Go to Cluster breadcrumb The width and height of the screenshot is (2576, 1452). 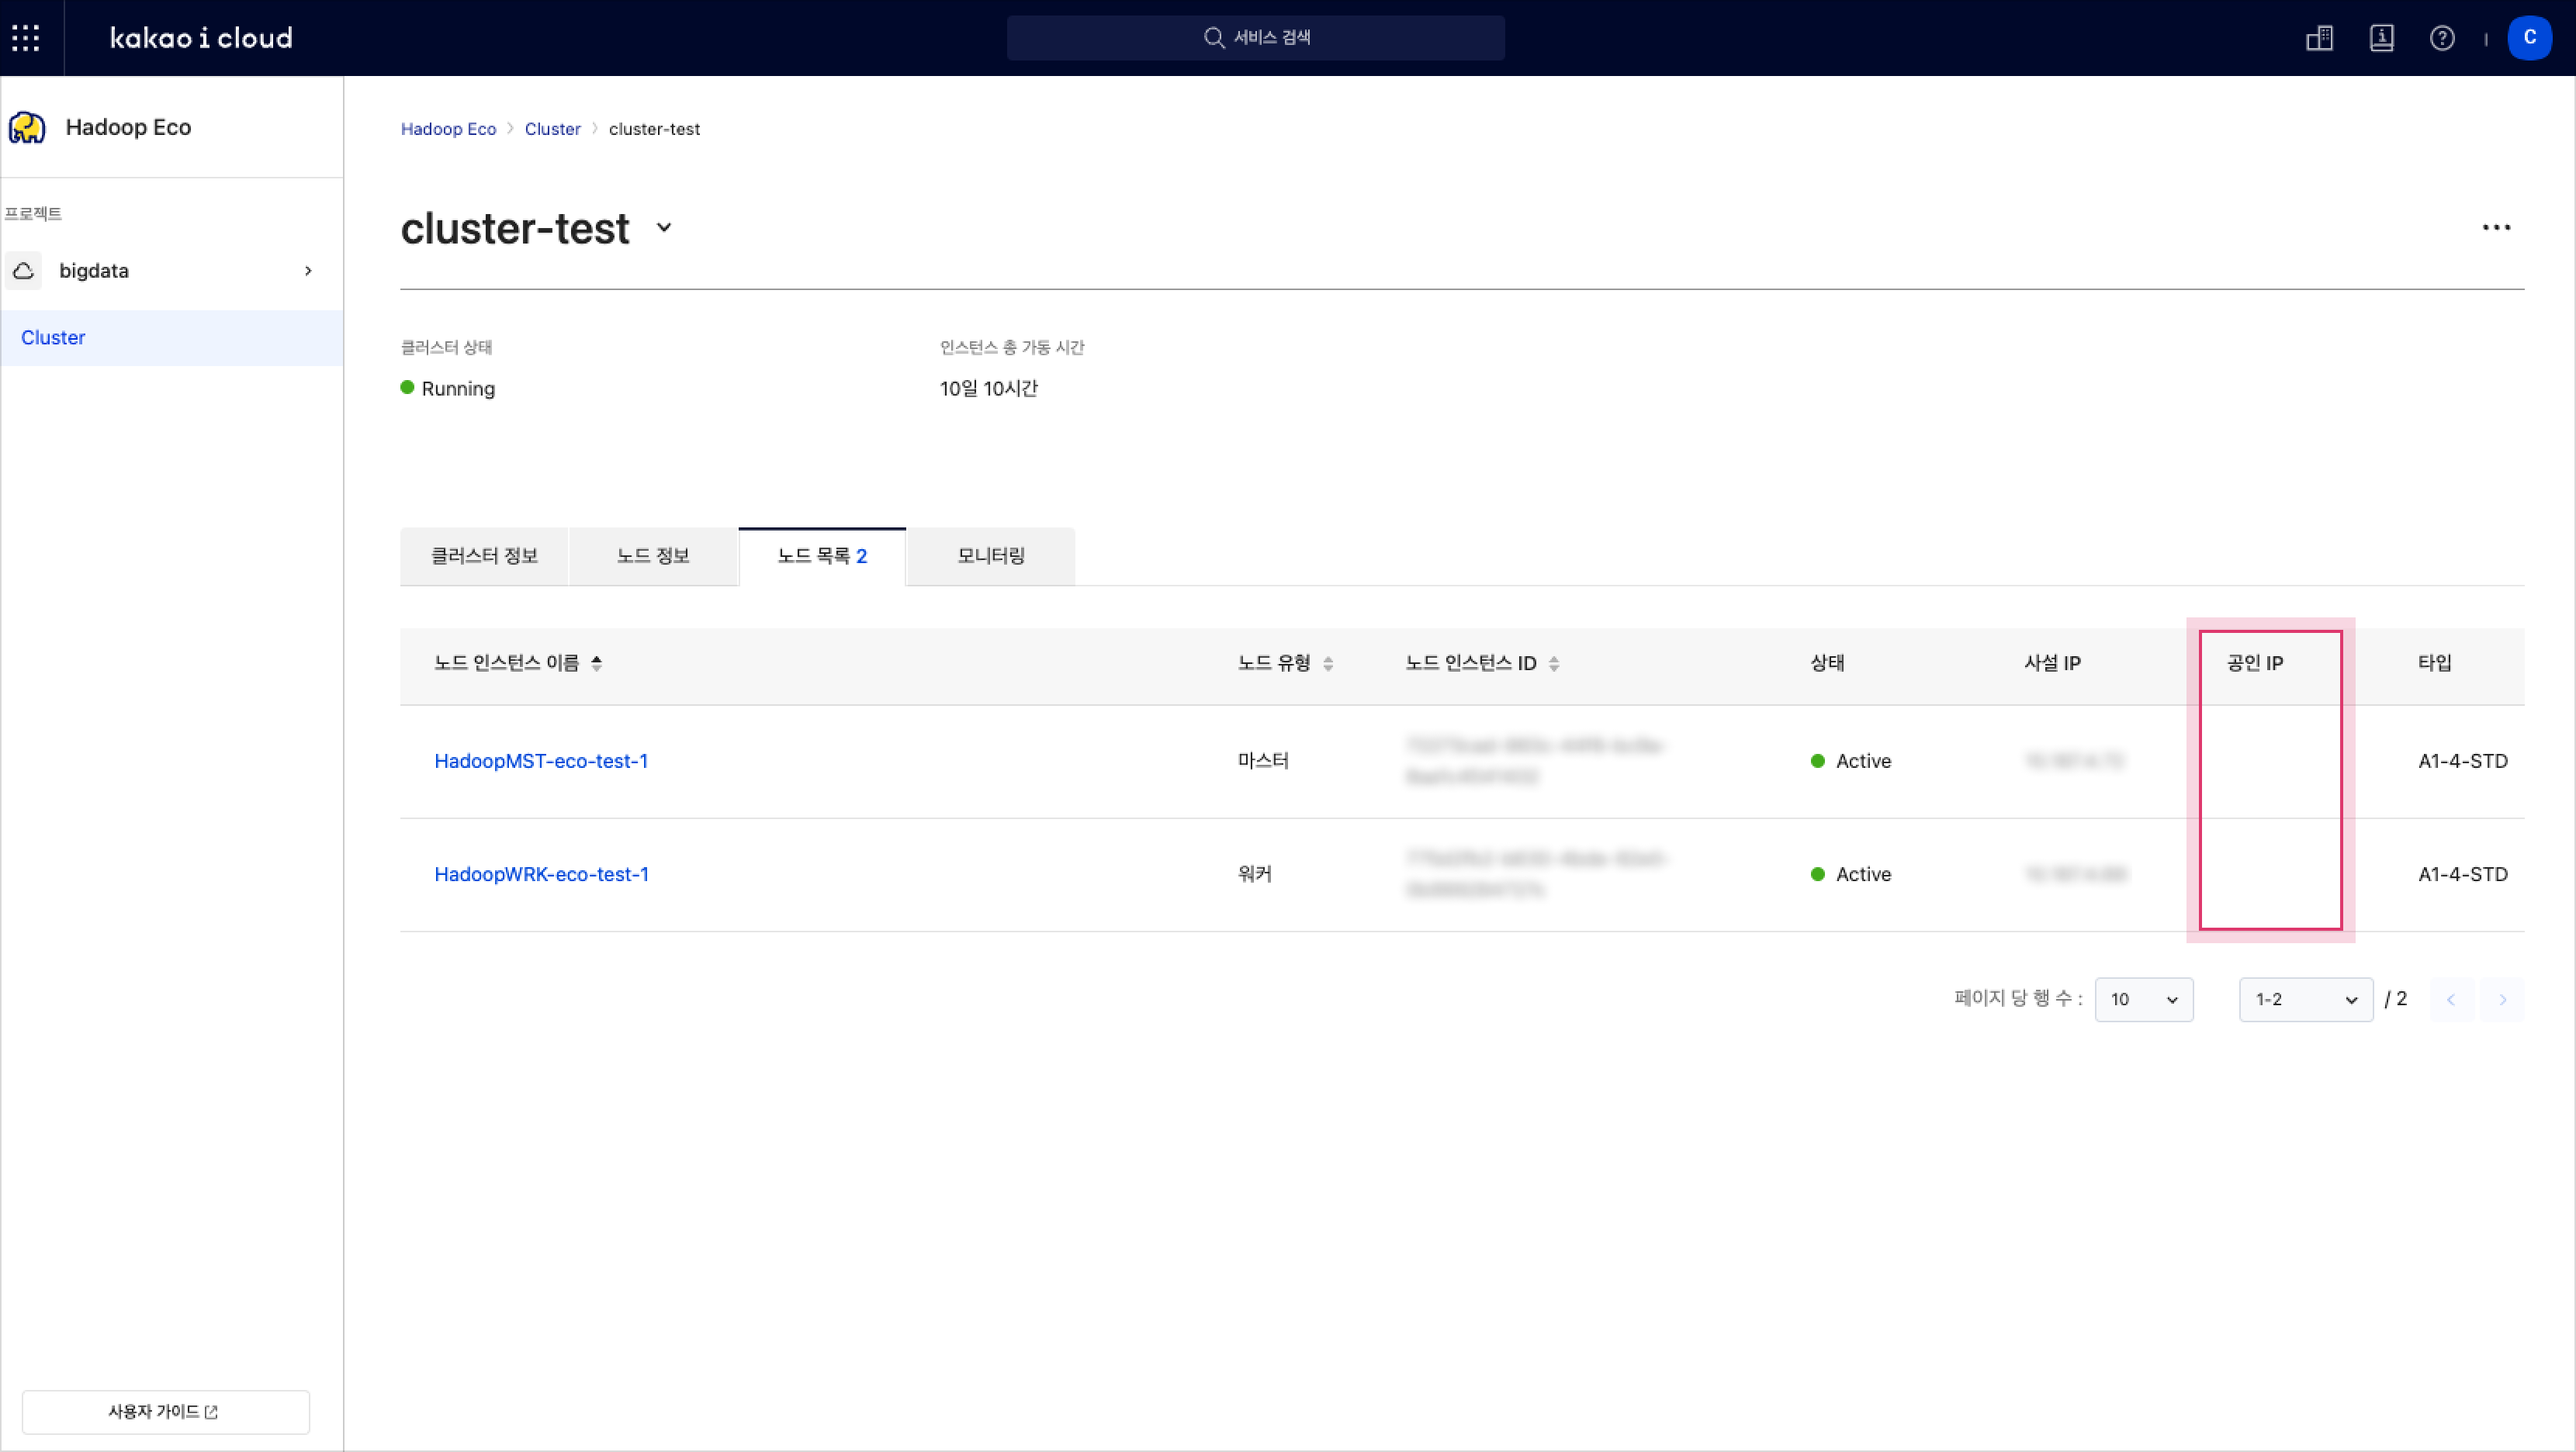[552, 129]
